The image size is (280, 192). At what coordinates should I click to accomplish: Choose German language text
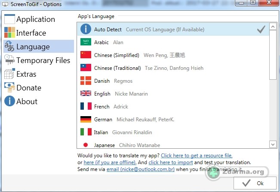click(103, 120)
